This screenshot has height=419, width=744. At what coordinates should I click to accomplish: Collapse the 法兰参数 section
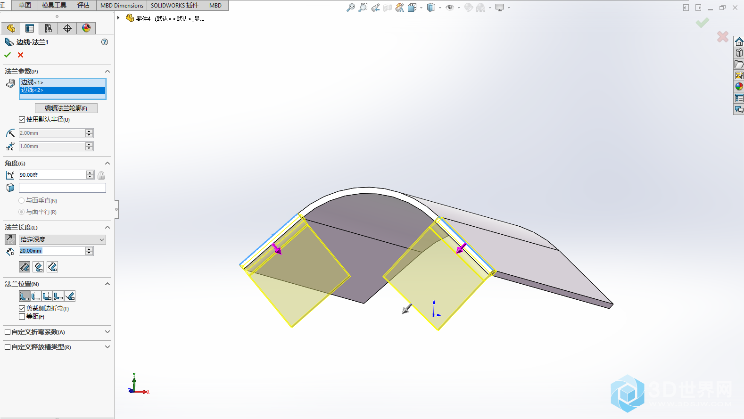tap(107, 71)
